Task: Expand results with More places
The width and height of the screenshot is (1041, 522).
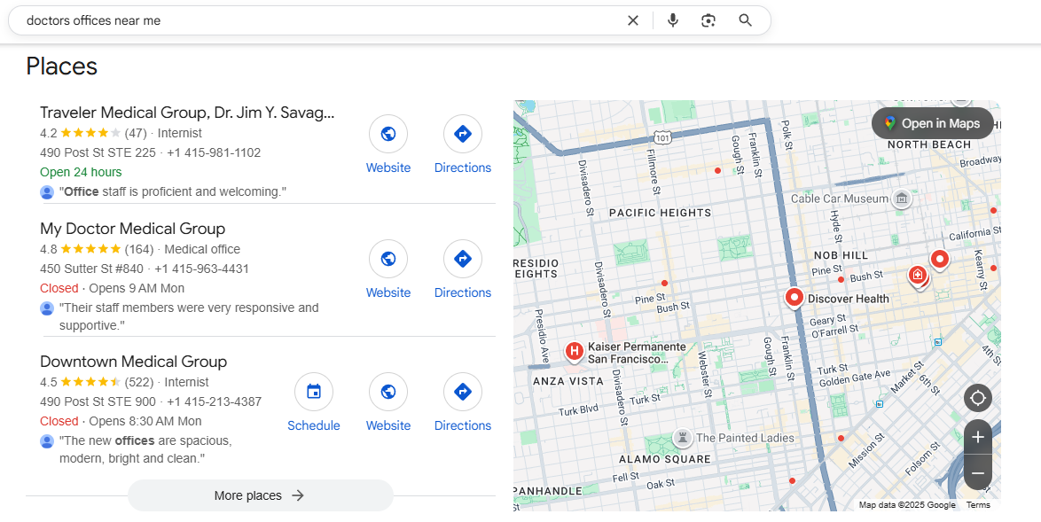Action: (x=260, y=495)
